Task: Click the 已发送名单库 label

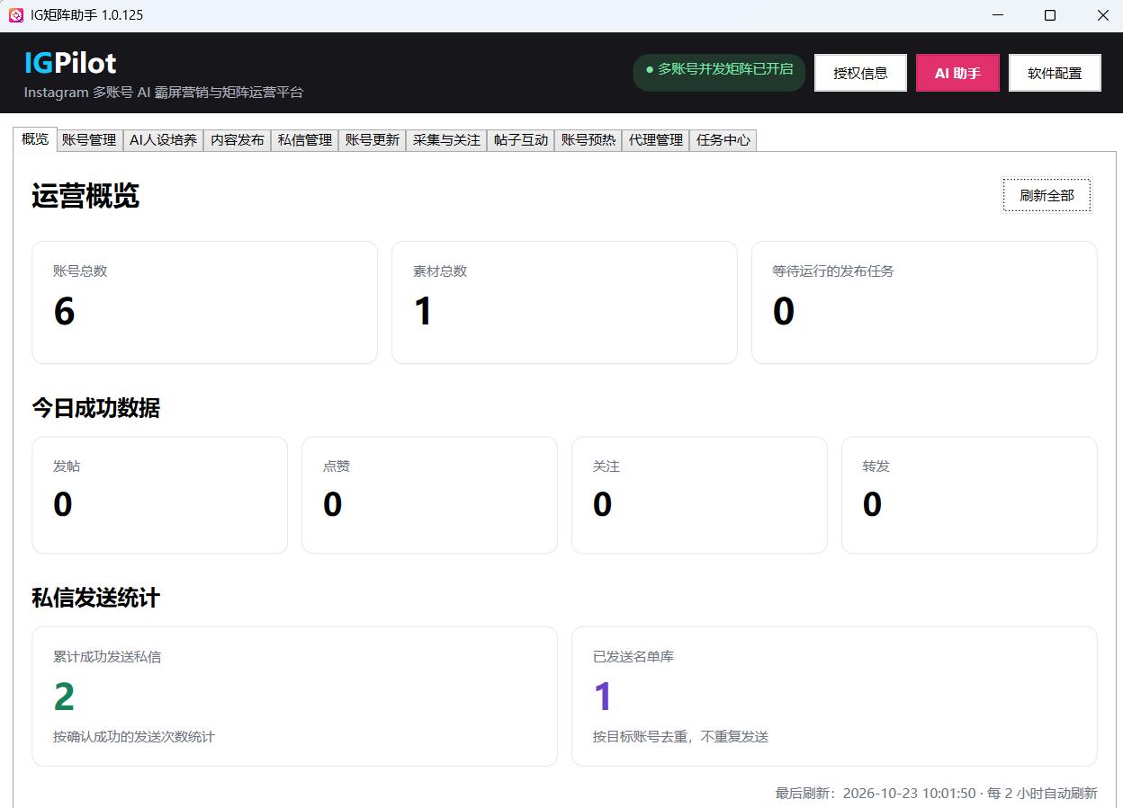Action: pyautogui.click(x=633, y=657)
